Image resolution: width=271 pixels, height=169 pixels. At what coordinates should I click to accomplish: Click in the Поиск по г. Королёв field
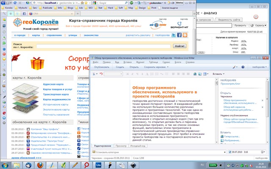[103, 46]
